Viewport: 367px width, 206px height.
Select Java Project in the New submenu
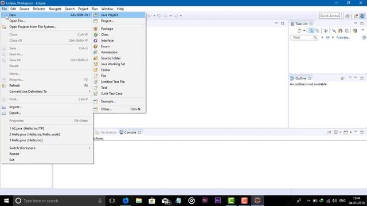click(x=119, y=15)
